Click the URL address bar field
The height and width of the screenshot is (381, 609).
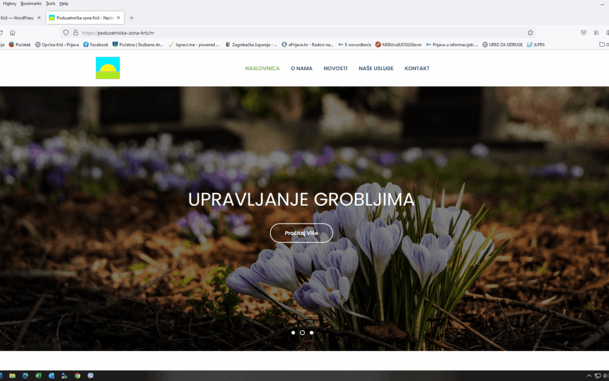[x=299, y=33]
